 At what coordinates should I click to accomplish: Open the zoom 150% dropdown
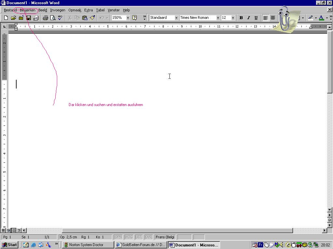[128, 18]
